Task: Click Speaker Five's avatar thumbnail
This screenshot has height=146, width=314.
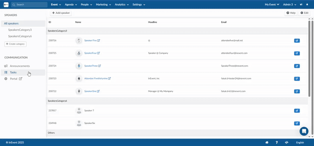Action: click(79, 41)
